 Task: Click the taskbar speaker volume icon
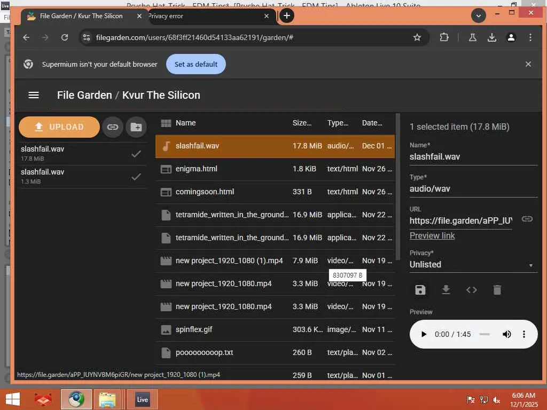(x=496, y=399)
